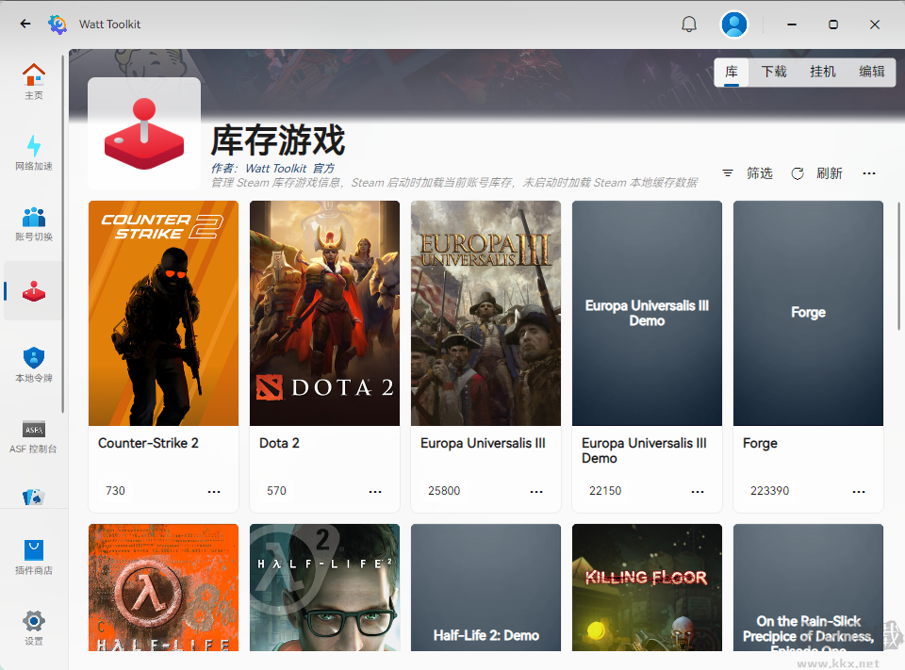Select the Half-Life 2: Demo placeholder cover
The height and width of the screenshot is (670, 905).
pos(485,587)
